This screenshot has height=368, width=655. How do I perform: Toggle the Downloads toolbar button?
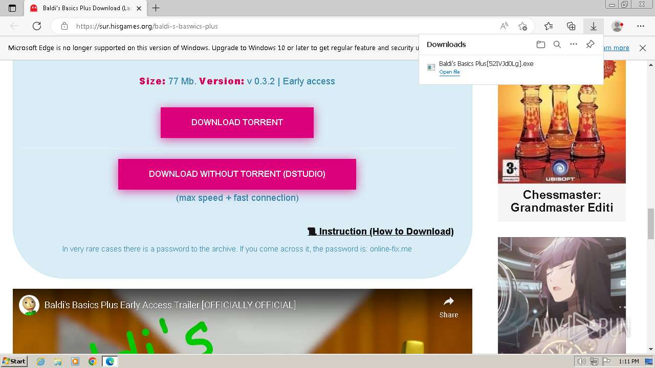594,26
